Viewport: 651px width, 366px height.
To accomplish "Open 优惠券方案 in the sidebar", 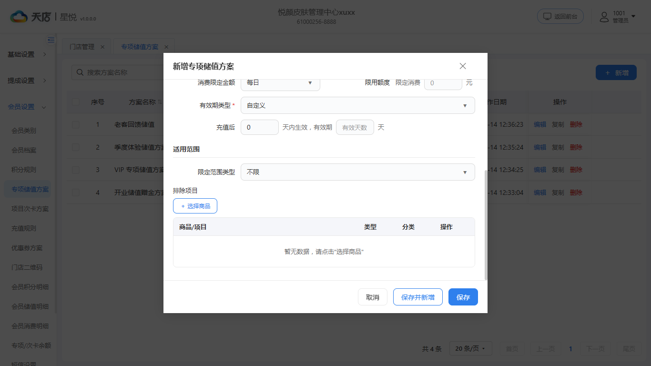I will coord(27,248).
